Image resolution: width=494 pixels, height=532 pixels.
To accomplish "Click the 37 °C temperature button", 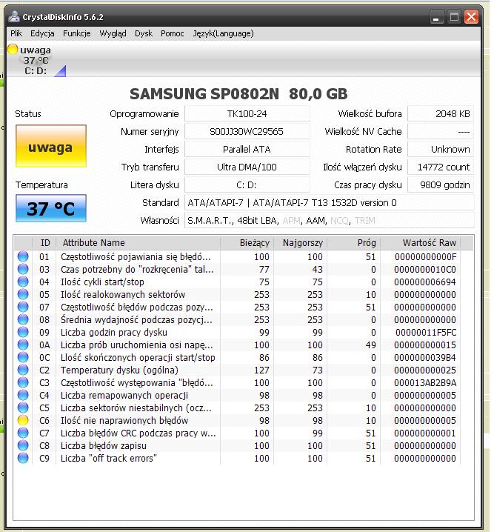I will [51, 208].
